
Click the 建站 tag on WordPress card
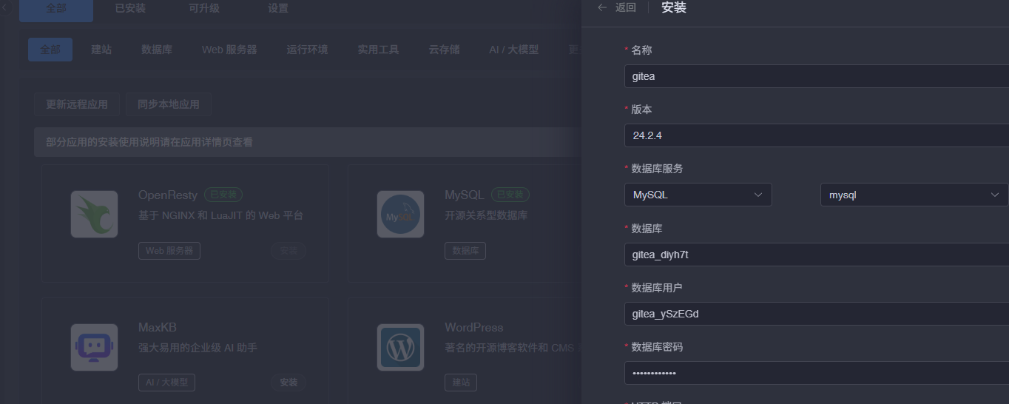pos(461,383)
